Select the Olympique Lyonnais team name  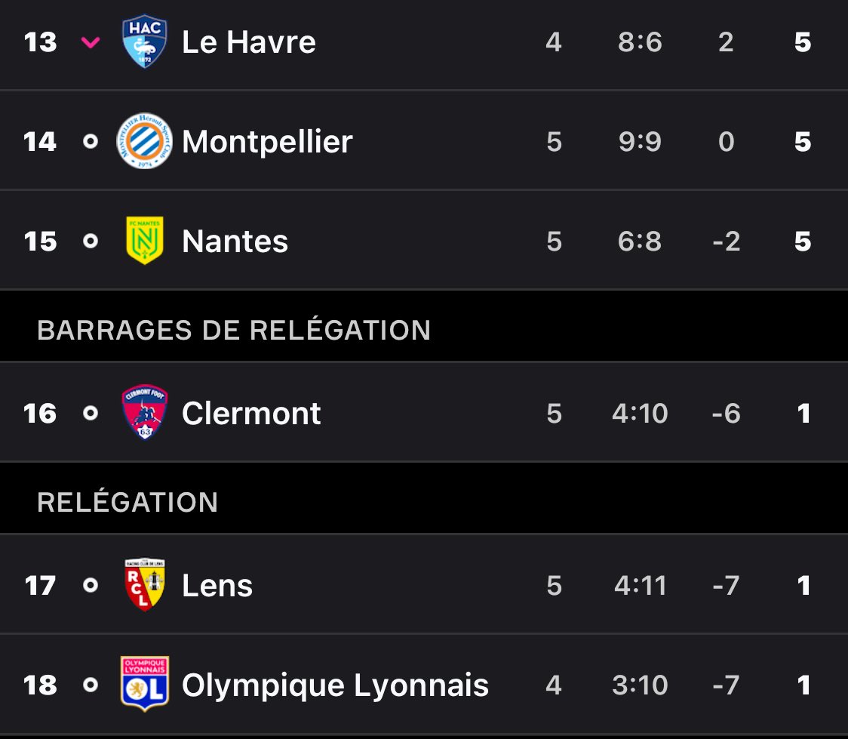(335, 686)
